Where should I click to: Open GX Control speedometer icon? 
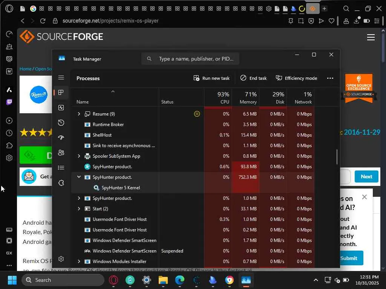[9, 34]
